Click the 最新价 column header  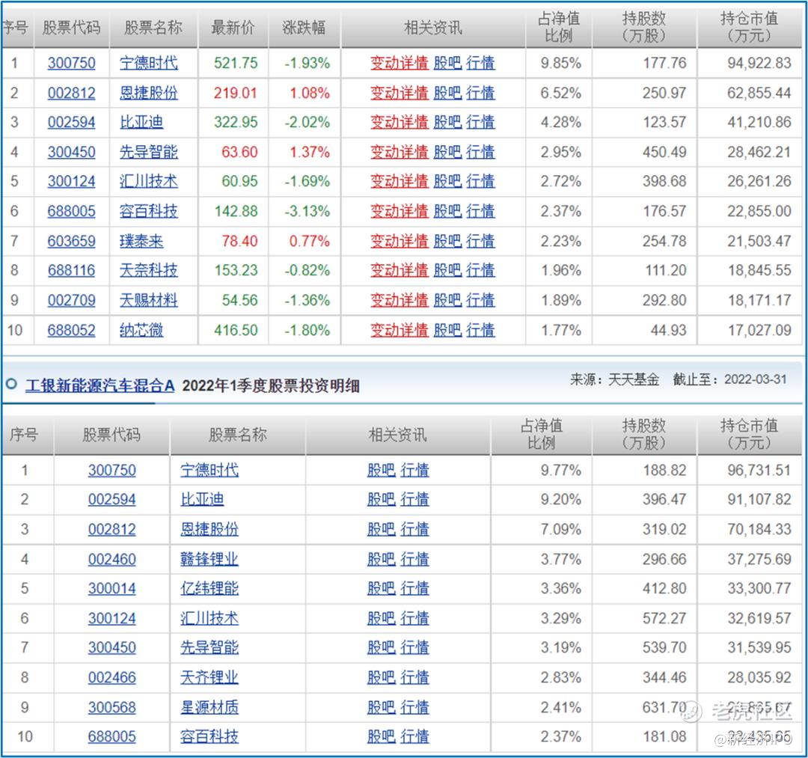(233, 28)
